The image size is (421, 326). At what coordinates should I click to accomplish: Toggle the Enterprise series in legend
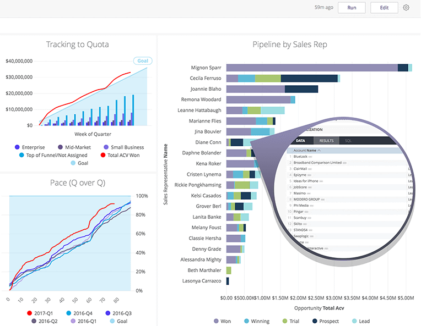coord(30,147)
